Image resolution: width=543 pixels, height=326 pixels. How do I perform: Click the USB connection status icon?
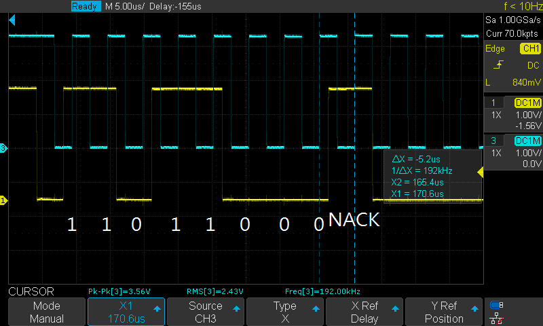coord(497,305)
